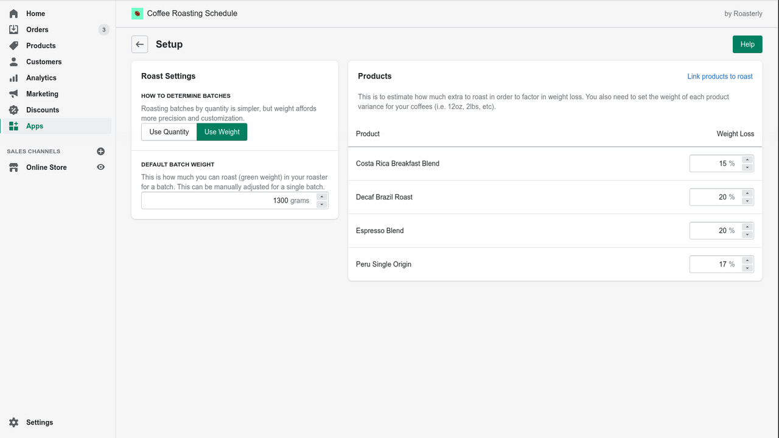Select the Marketing megaphone icon

coord(13,94)
